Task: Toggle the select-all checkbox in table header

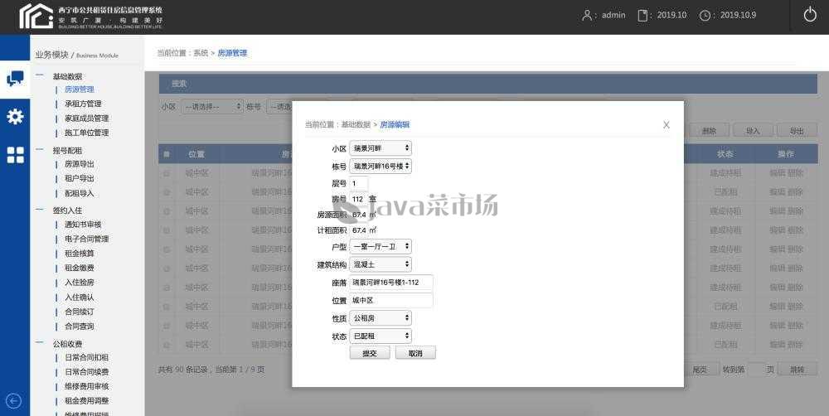Action: [x=167, y=154]
